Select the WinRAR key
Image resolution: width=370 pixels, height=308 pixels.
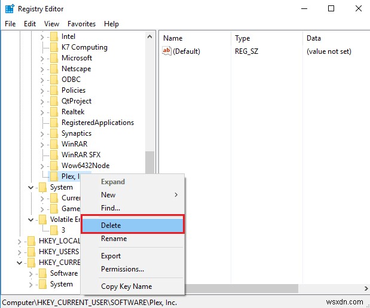point(74,144)
